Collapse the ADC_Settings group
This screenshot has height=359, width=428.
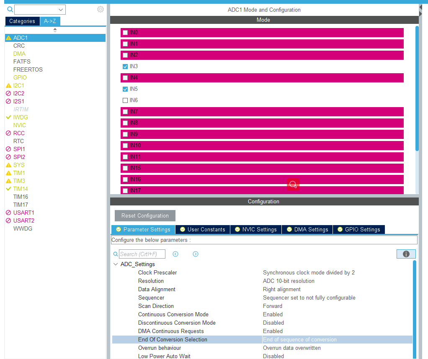[116, 264]
